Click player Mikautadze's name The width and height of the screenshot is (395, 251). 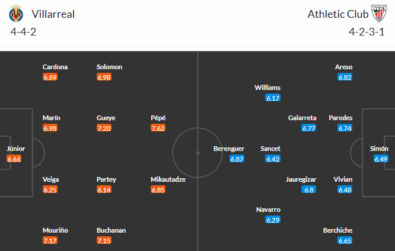168,179
